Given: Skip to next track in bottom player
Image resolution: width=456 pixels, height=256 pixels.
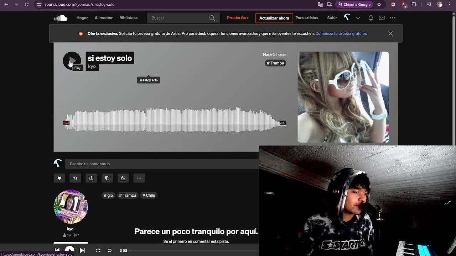Looking at the screenshot, I should point(82,250).
